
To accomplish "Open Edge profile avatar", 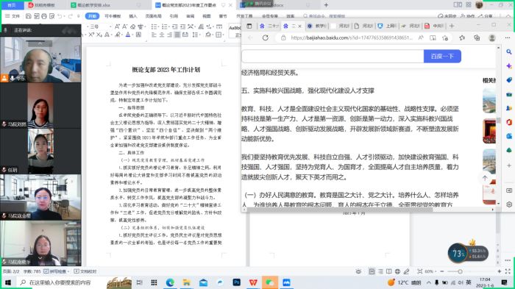I will click(x=492, y=38).
